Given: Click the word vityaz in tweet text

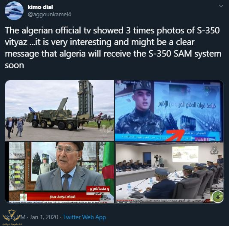Looking at the screenshot, I should pyautogui.click(x=16, y=42).
